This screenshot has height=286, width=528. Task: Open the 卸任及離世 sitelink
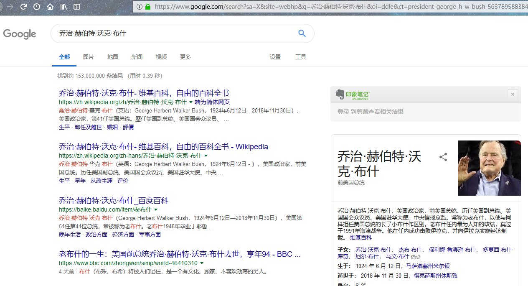pos(89,127)
